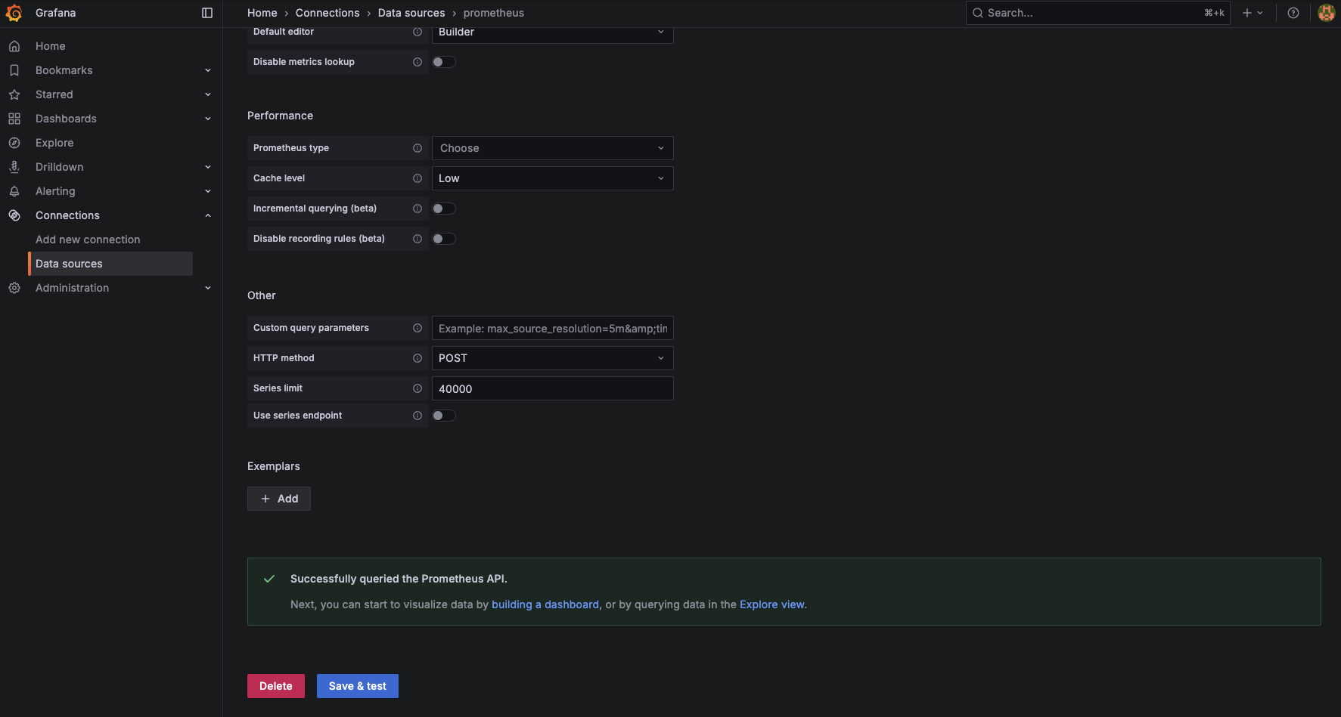Toggle the sidebar dock menu icon
Image resolution: width=1341 pixels, height=717 pixels.
[x=207, y=13]
